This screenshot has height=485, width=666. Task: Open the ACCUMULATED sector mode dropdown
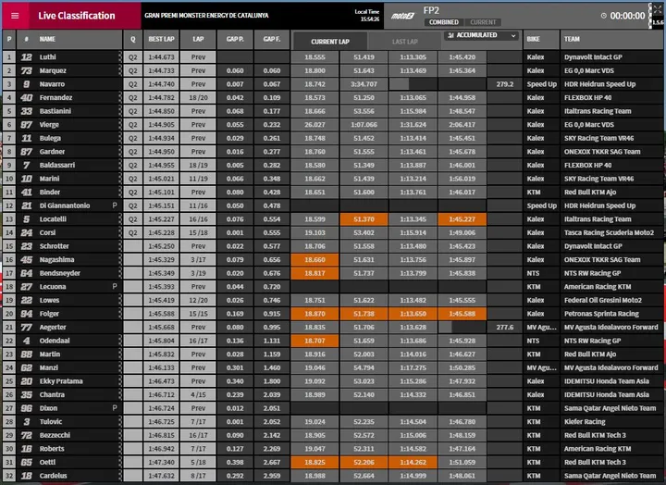482,35
